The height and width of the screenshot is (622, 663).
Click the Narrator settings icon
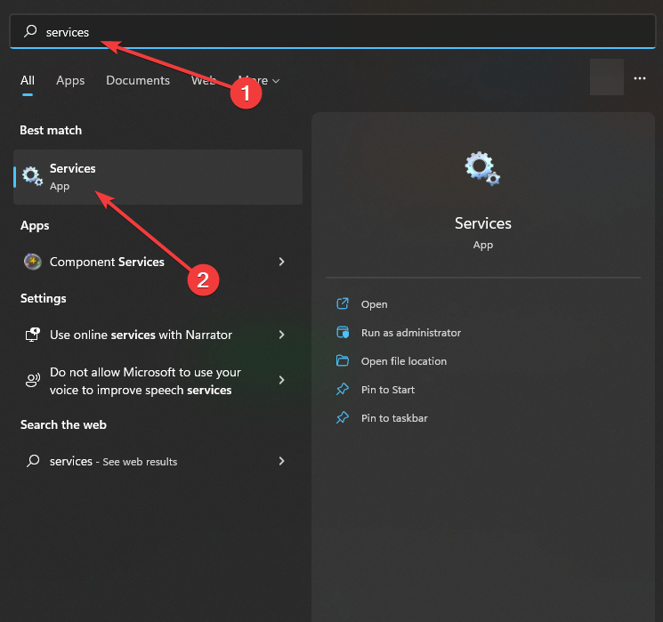click(33, 335)
